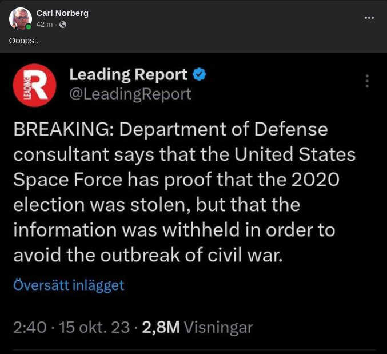Click the Leading Report account name
Image resolution: width=387 pixels, height=354 pixels.
coord(128,74)
